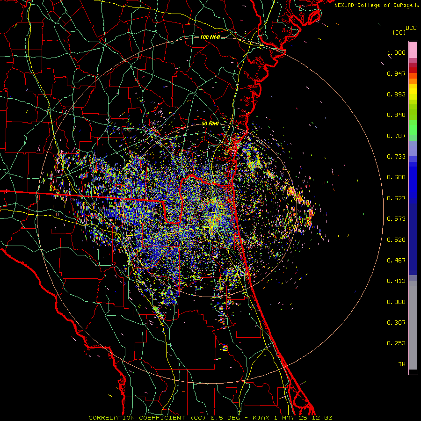Viewport: 421px width, 421px height.
Task: Pick the gray color bar segment near 0.307
Action: [413, 325]
